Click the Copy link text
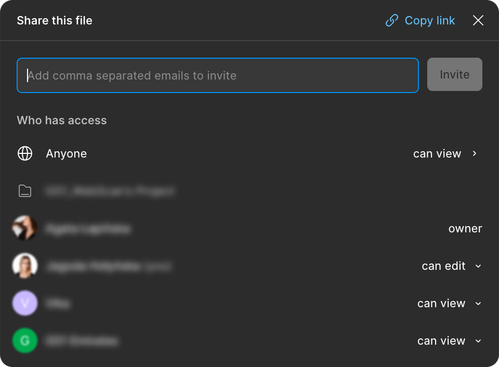 point(429,21)
